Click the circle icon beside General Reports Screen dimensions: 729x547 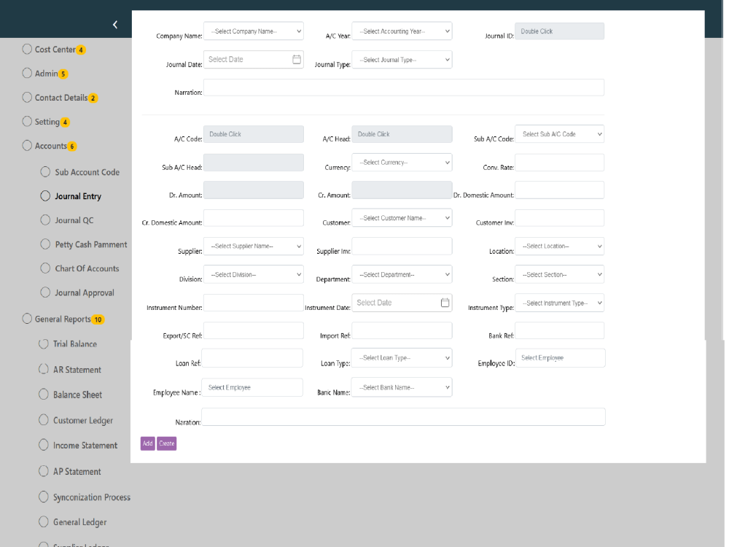(27, 319)
